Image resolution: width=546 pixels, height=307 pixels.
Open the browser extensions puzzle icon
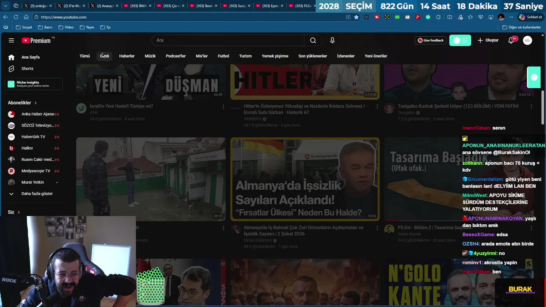(x=439, y=17)
